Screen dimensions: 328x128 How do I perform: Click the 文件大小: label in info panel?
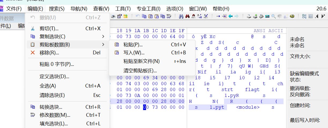[300, 57]
